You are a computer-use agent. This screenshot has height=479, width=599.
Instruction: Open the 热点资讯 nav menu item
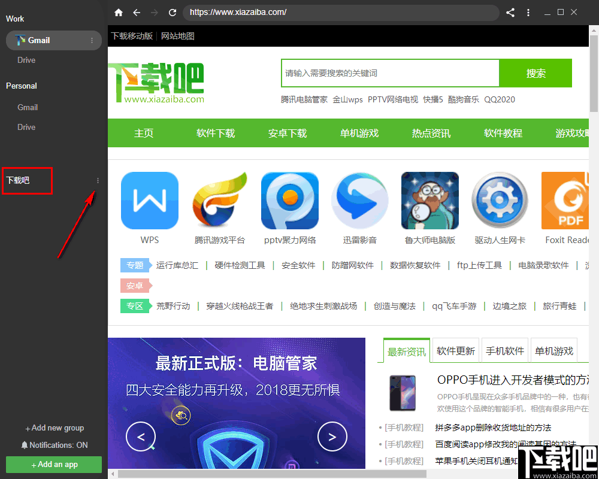point(431,134)
